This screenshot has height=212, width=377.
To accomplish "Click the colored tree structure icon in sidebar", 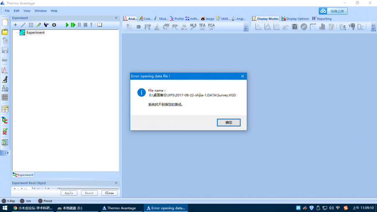I will [5, 120].
